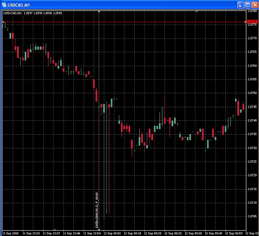Click the 11 Sep 23:37 time label
The width and height of the screenshot is (259, 236).
coord(51,234)
